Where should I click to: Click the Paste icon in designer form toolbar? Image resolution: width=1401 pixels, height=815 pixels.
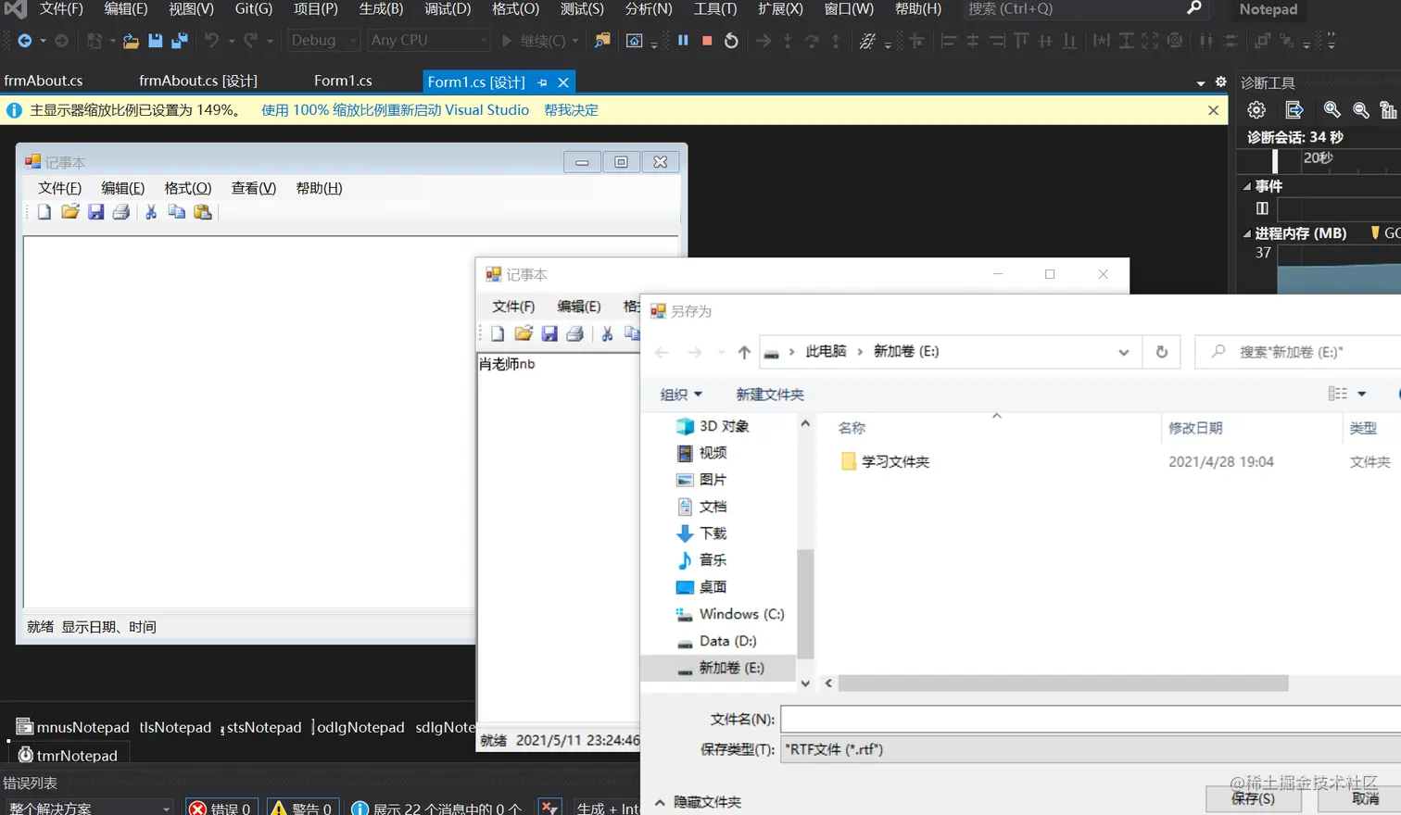203,212
